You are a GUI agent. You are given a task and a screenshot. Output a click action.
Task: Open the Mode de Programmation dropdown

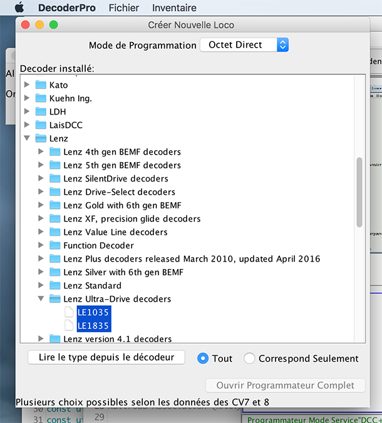click(244, 45)
